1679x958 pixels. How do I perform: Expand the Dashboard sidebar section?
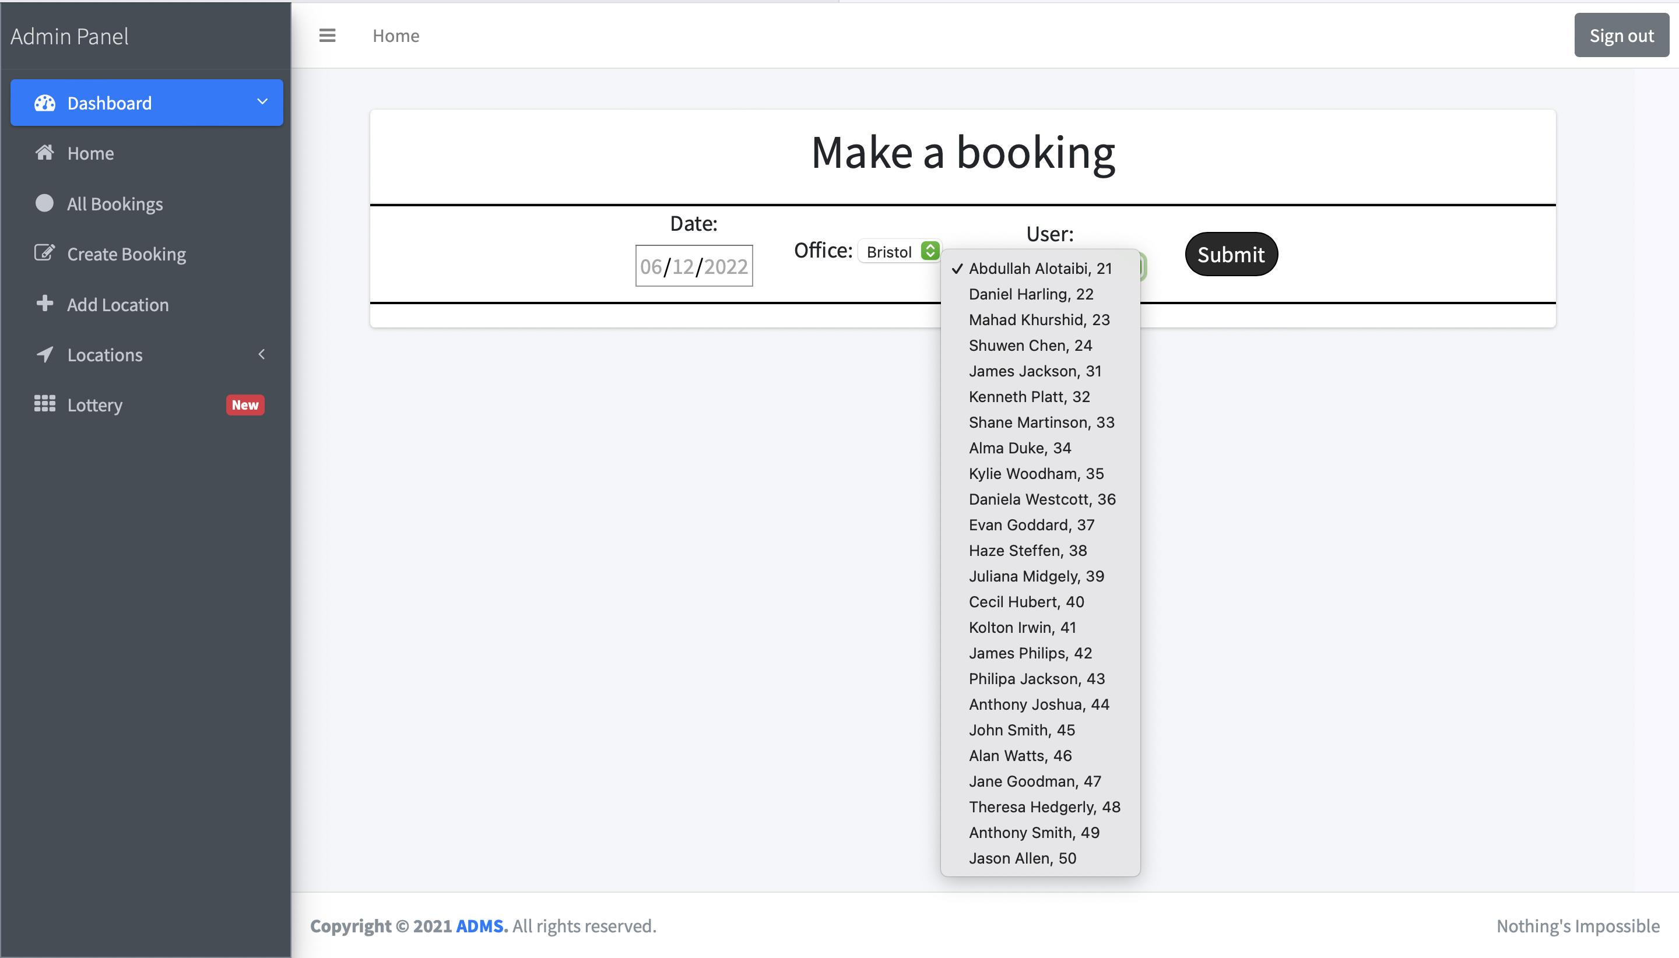262,102
